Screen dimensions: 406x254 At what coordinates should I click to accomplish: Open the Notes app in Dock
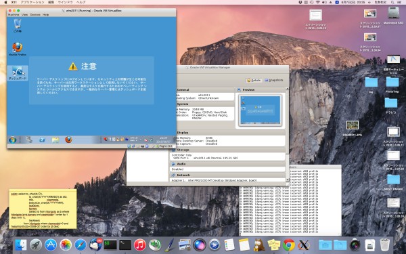(x=244, y=245)
